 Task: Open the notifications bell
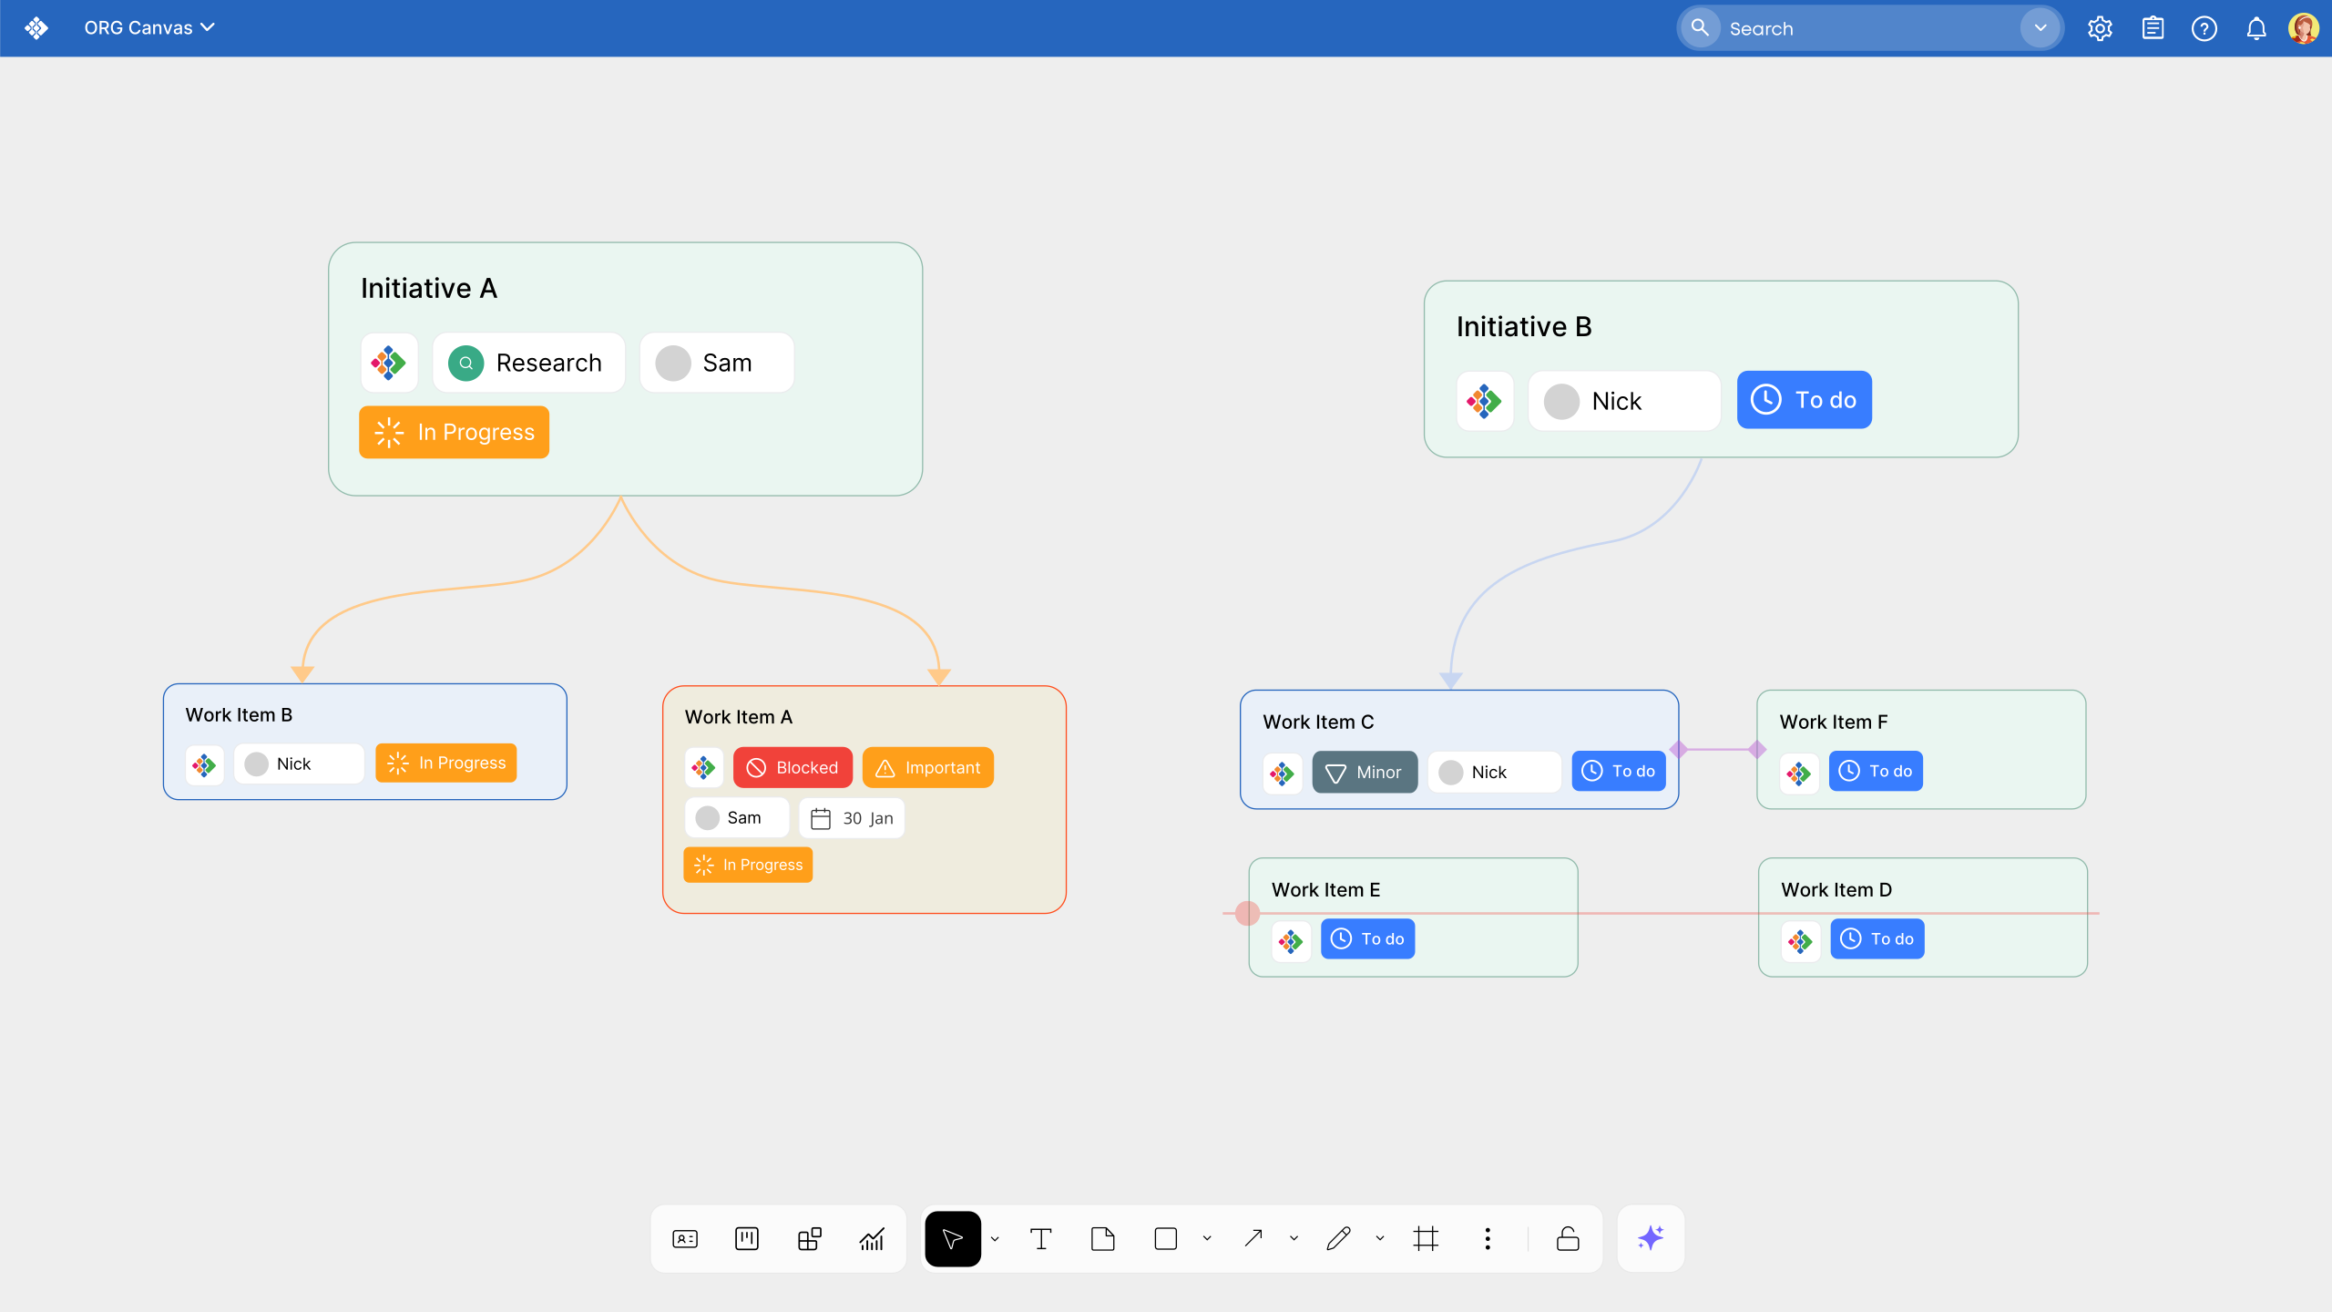point(2255,28)
